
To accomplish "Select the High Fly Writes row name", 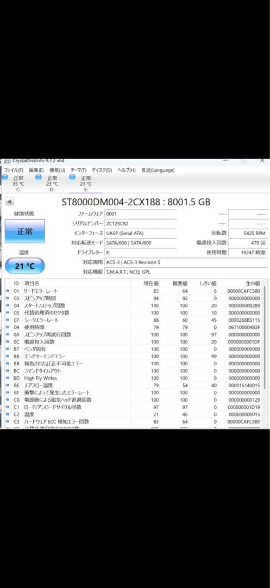I will (x=40, y=378).
